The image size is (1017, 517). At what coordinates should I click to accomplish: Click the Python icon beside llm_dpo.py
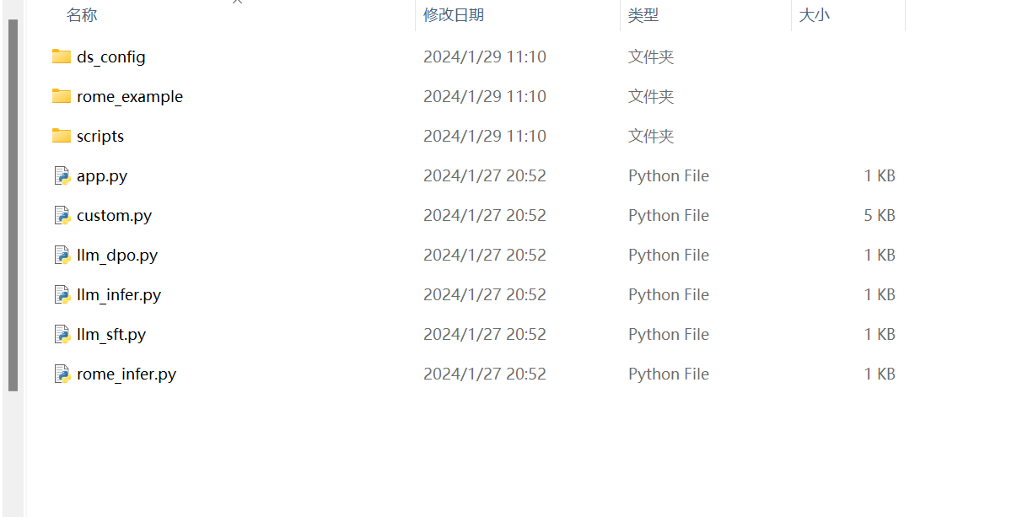62,255
